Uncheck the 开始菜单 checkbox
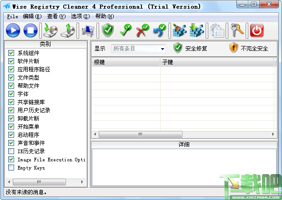This screenshot has height=200, width=282. (11, 126)
